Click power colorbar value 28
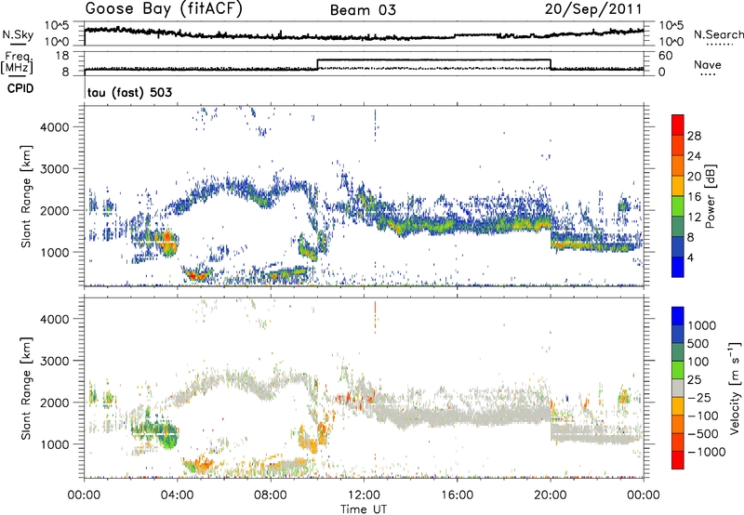Image resolution: width=744 pixels, height=515 pixels. (x=694, y=136)
